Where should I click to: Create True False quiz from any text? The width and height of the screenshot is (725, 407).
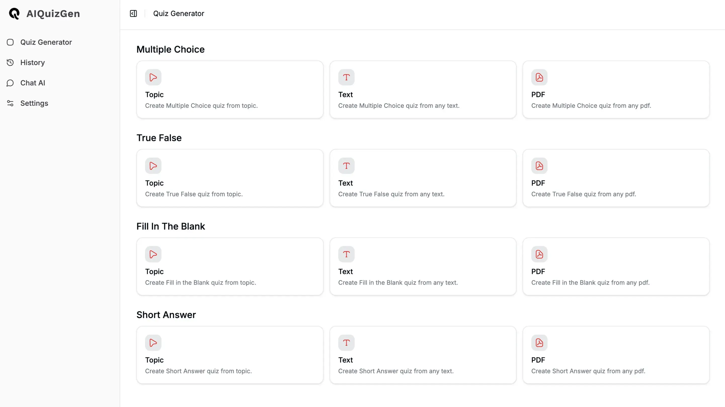[x=423, y=178]
